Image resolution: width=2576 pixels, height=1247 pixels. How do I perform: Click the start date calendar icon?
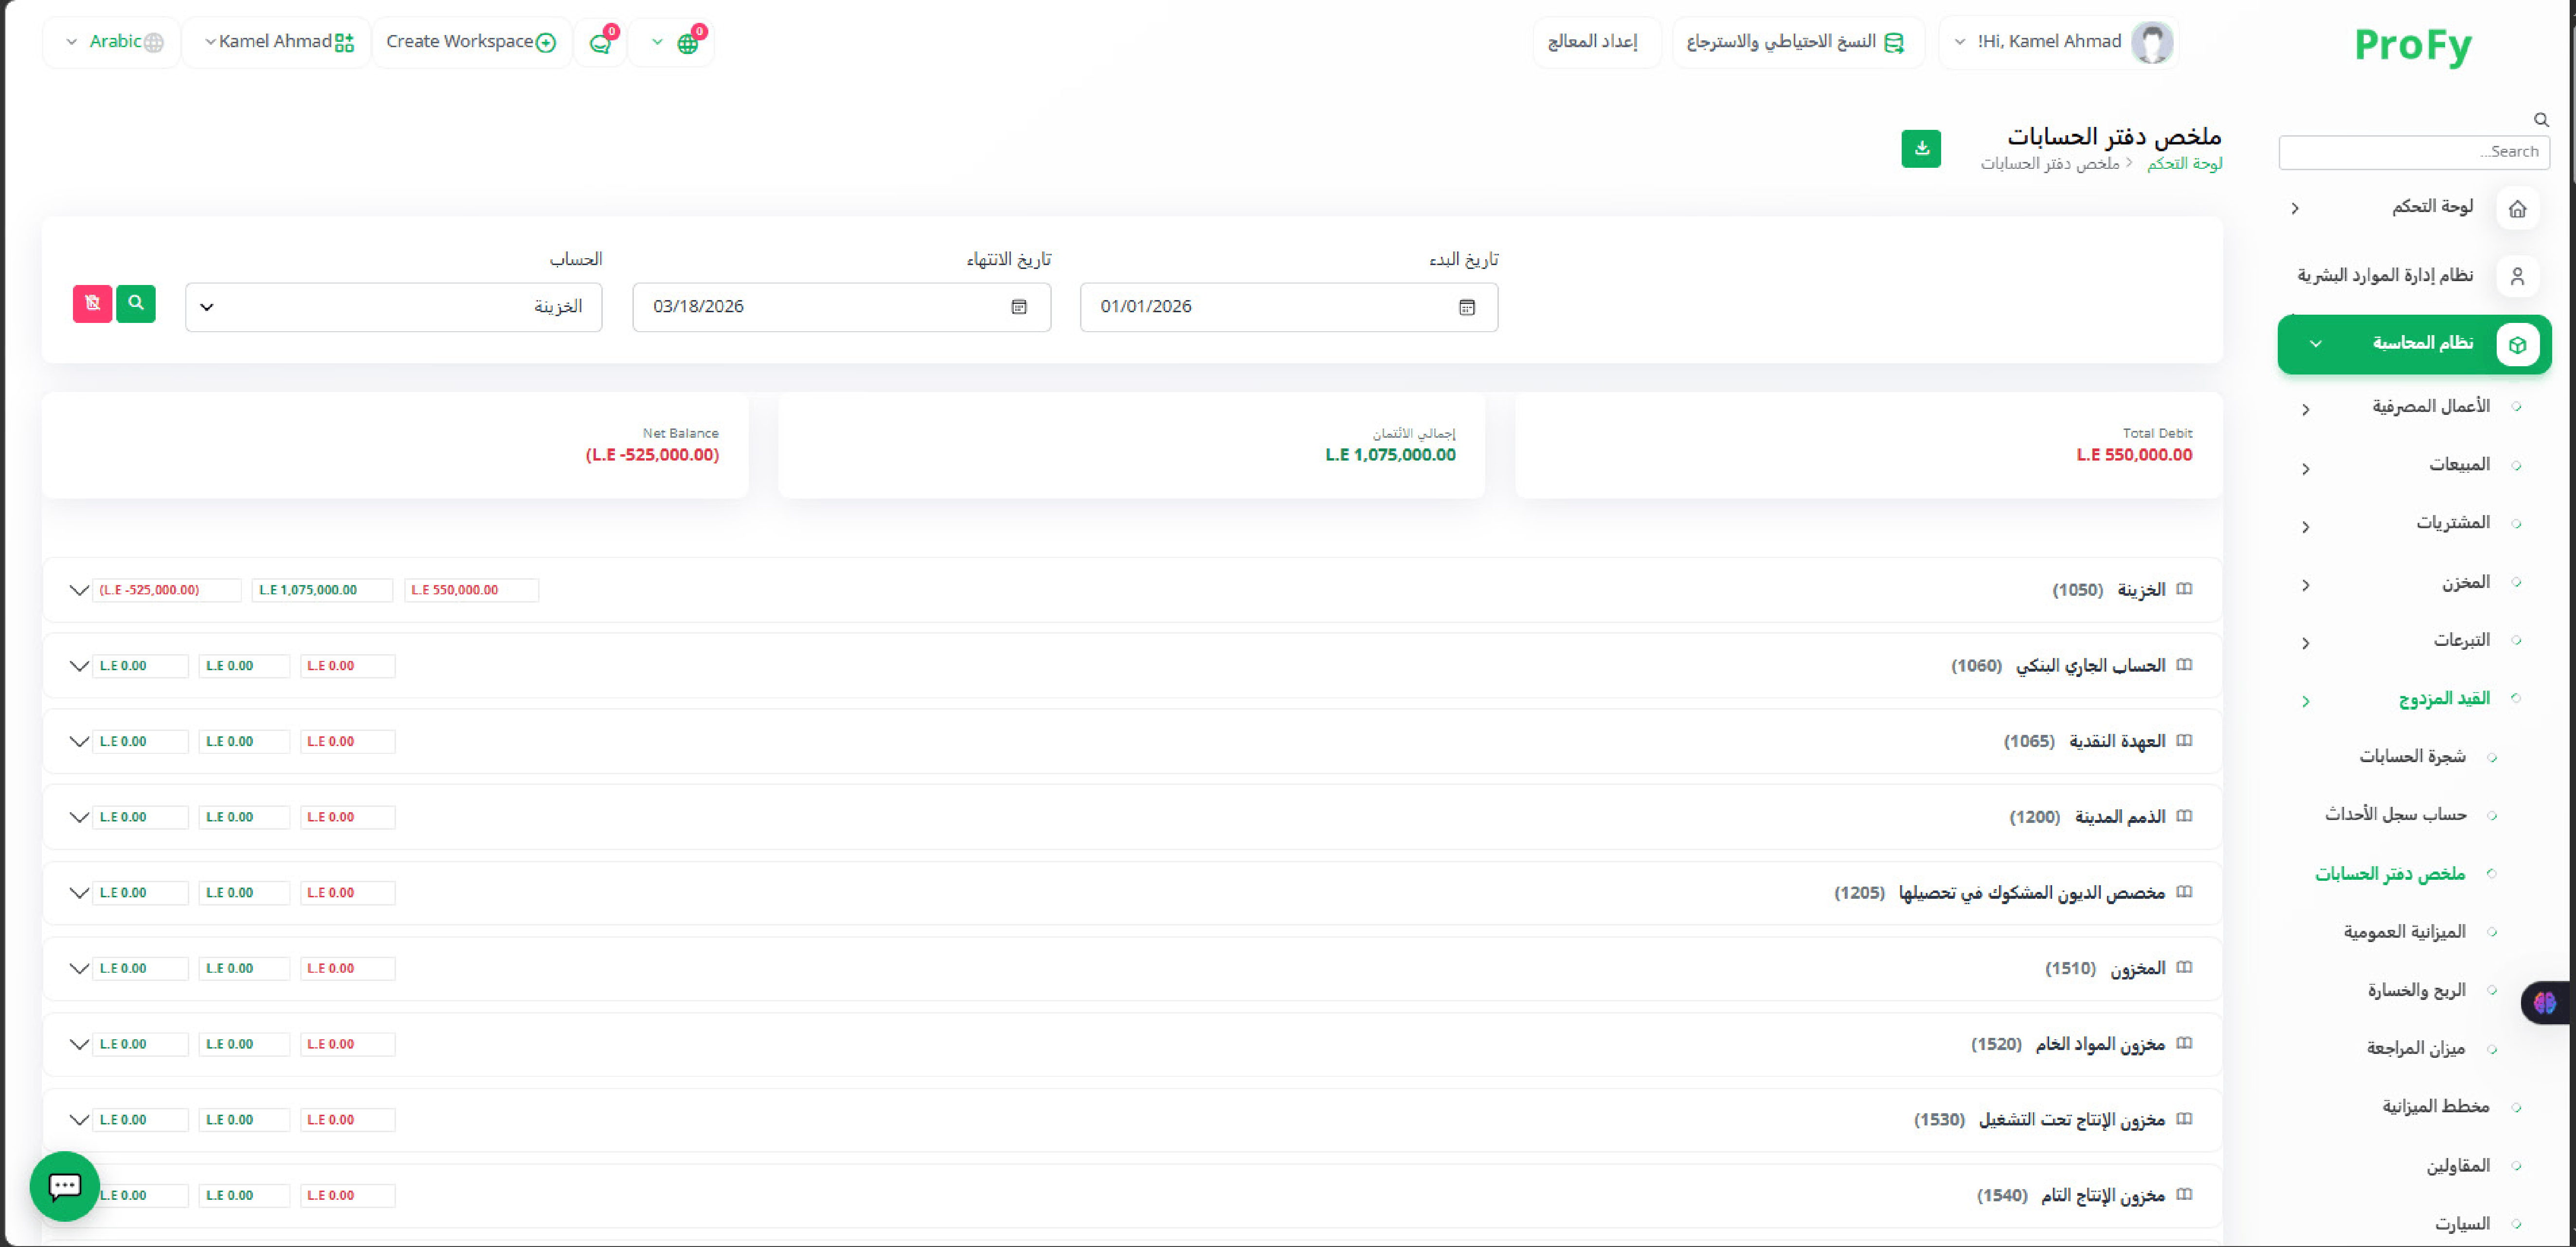pyautogui.click(x=1467, y=307)
